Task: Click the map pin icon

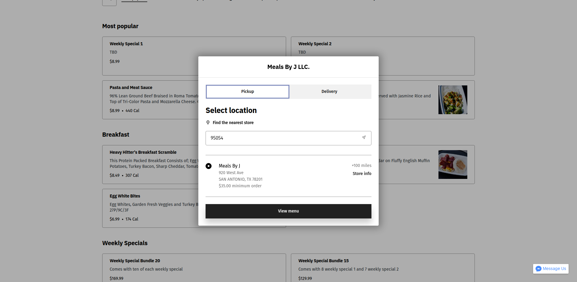Action: click(208, 123)
